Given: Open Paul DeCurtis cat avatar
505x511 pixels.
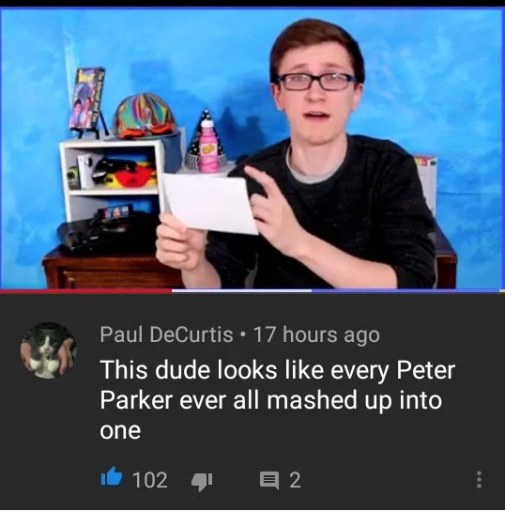Looking at the screenshot, I should [x=49, y=350].
